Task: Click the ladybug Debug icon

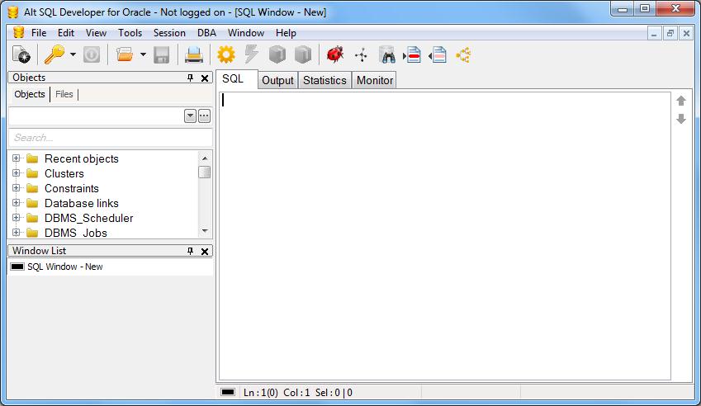Action: [335, 54]
